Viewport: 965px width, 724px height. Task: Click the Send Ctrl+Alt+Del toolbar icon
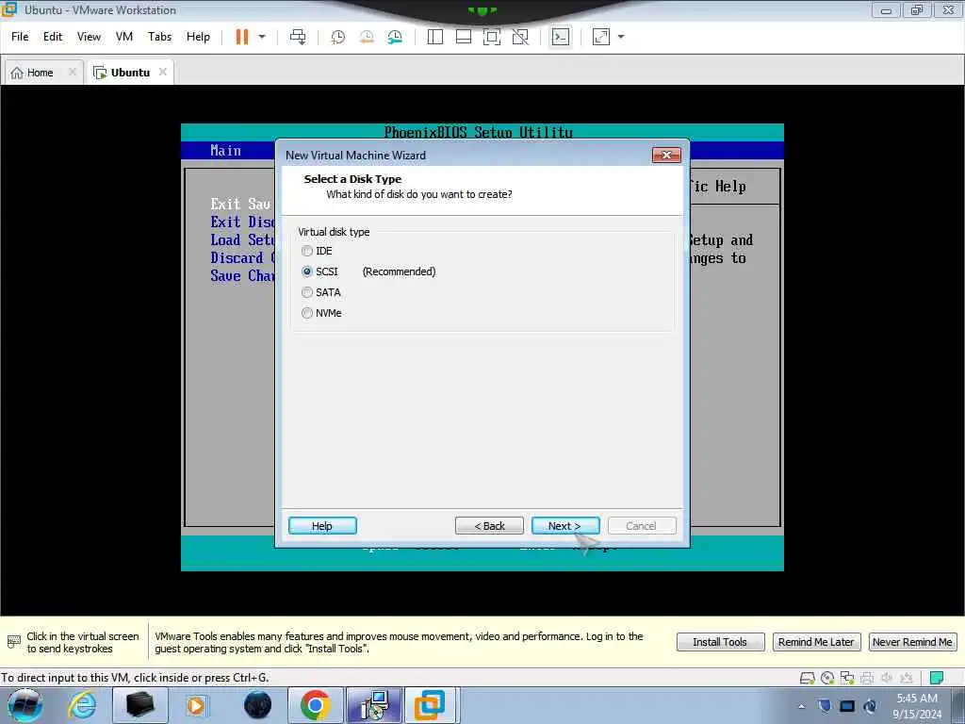click(x=298, y=37)
